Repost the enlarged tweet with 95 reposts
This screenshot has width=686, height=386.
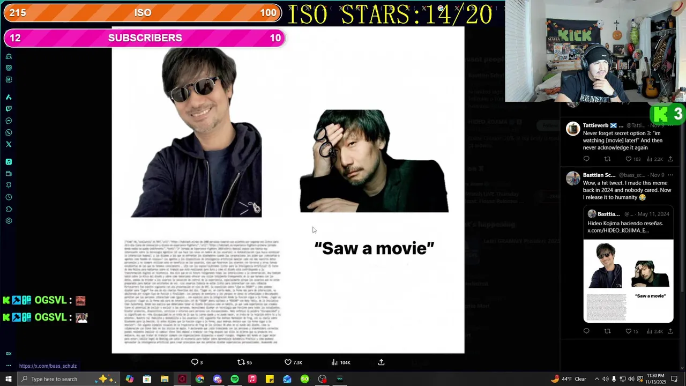[x=245, y=362]
